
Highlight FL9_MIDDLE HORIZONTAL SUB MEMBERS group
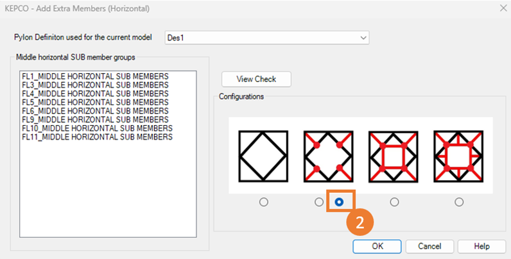95,120
